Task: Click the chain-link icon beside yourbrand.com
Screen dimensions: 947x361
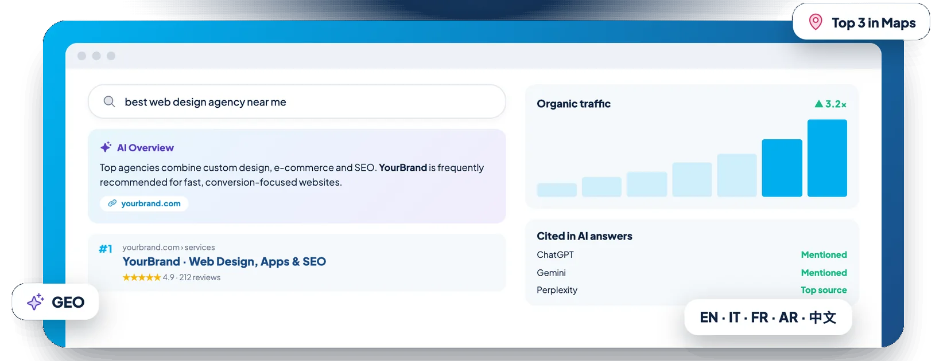Action: tap(112, 203)
